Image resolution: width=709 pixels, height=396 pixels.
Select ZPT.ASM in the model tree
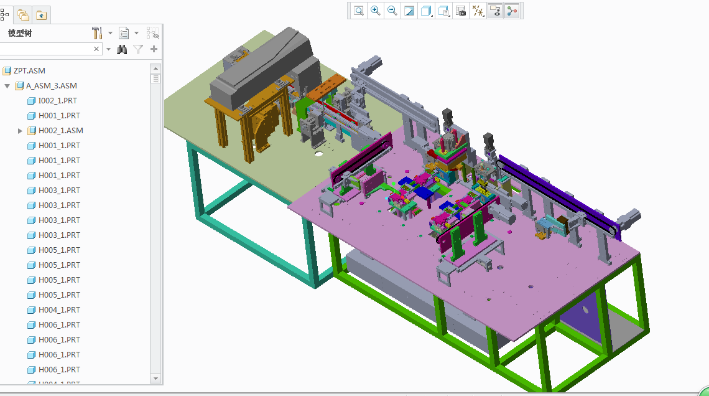coord(29,71)
